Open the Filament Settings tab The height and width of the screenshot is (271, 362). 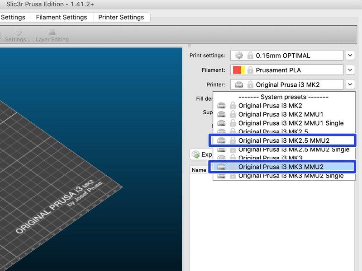pos(62,17)
